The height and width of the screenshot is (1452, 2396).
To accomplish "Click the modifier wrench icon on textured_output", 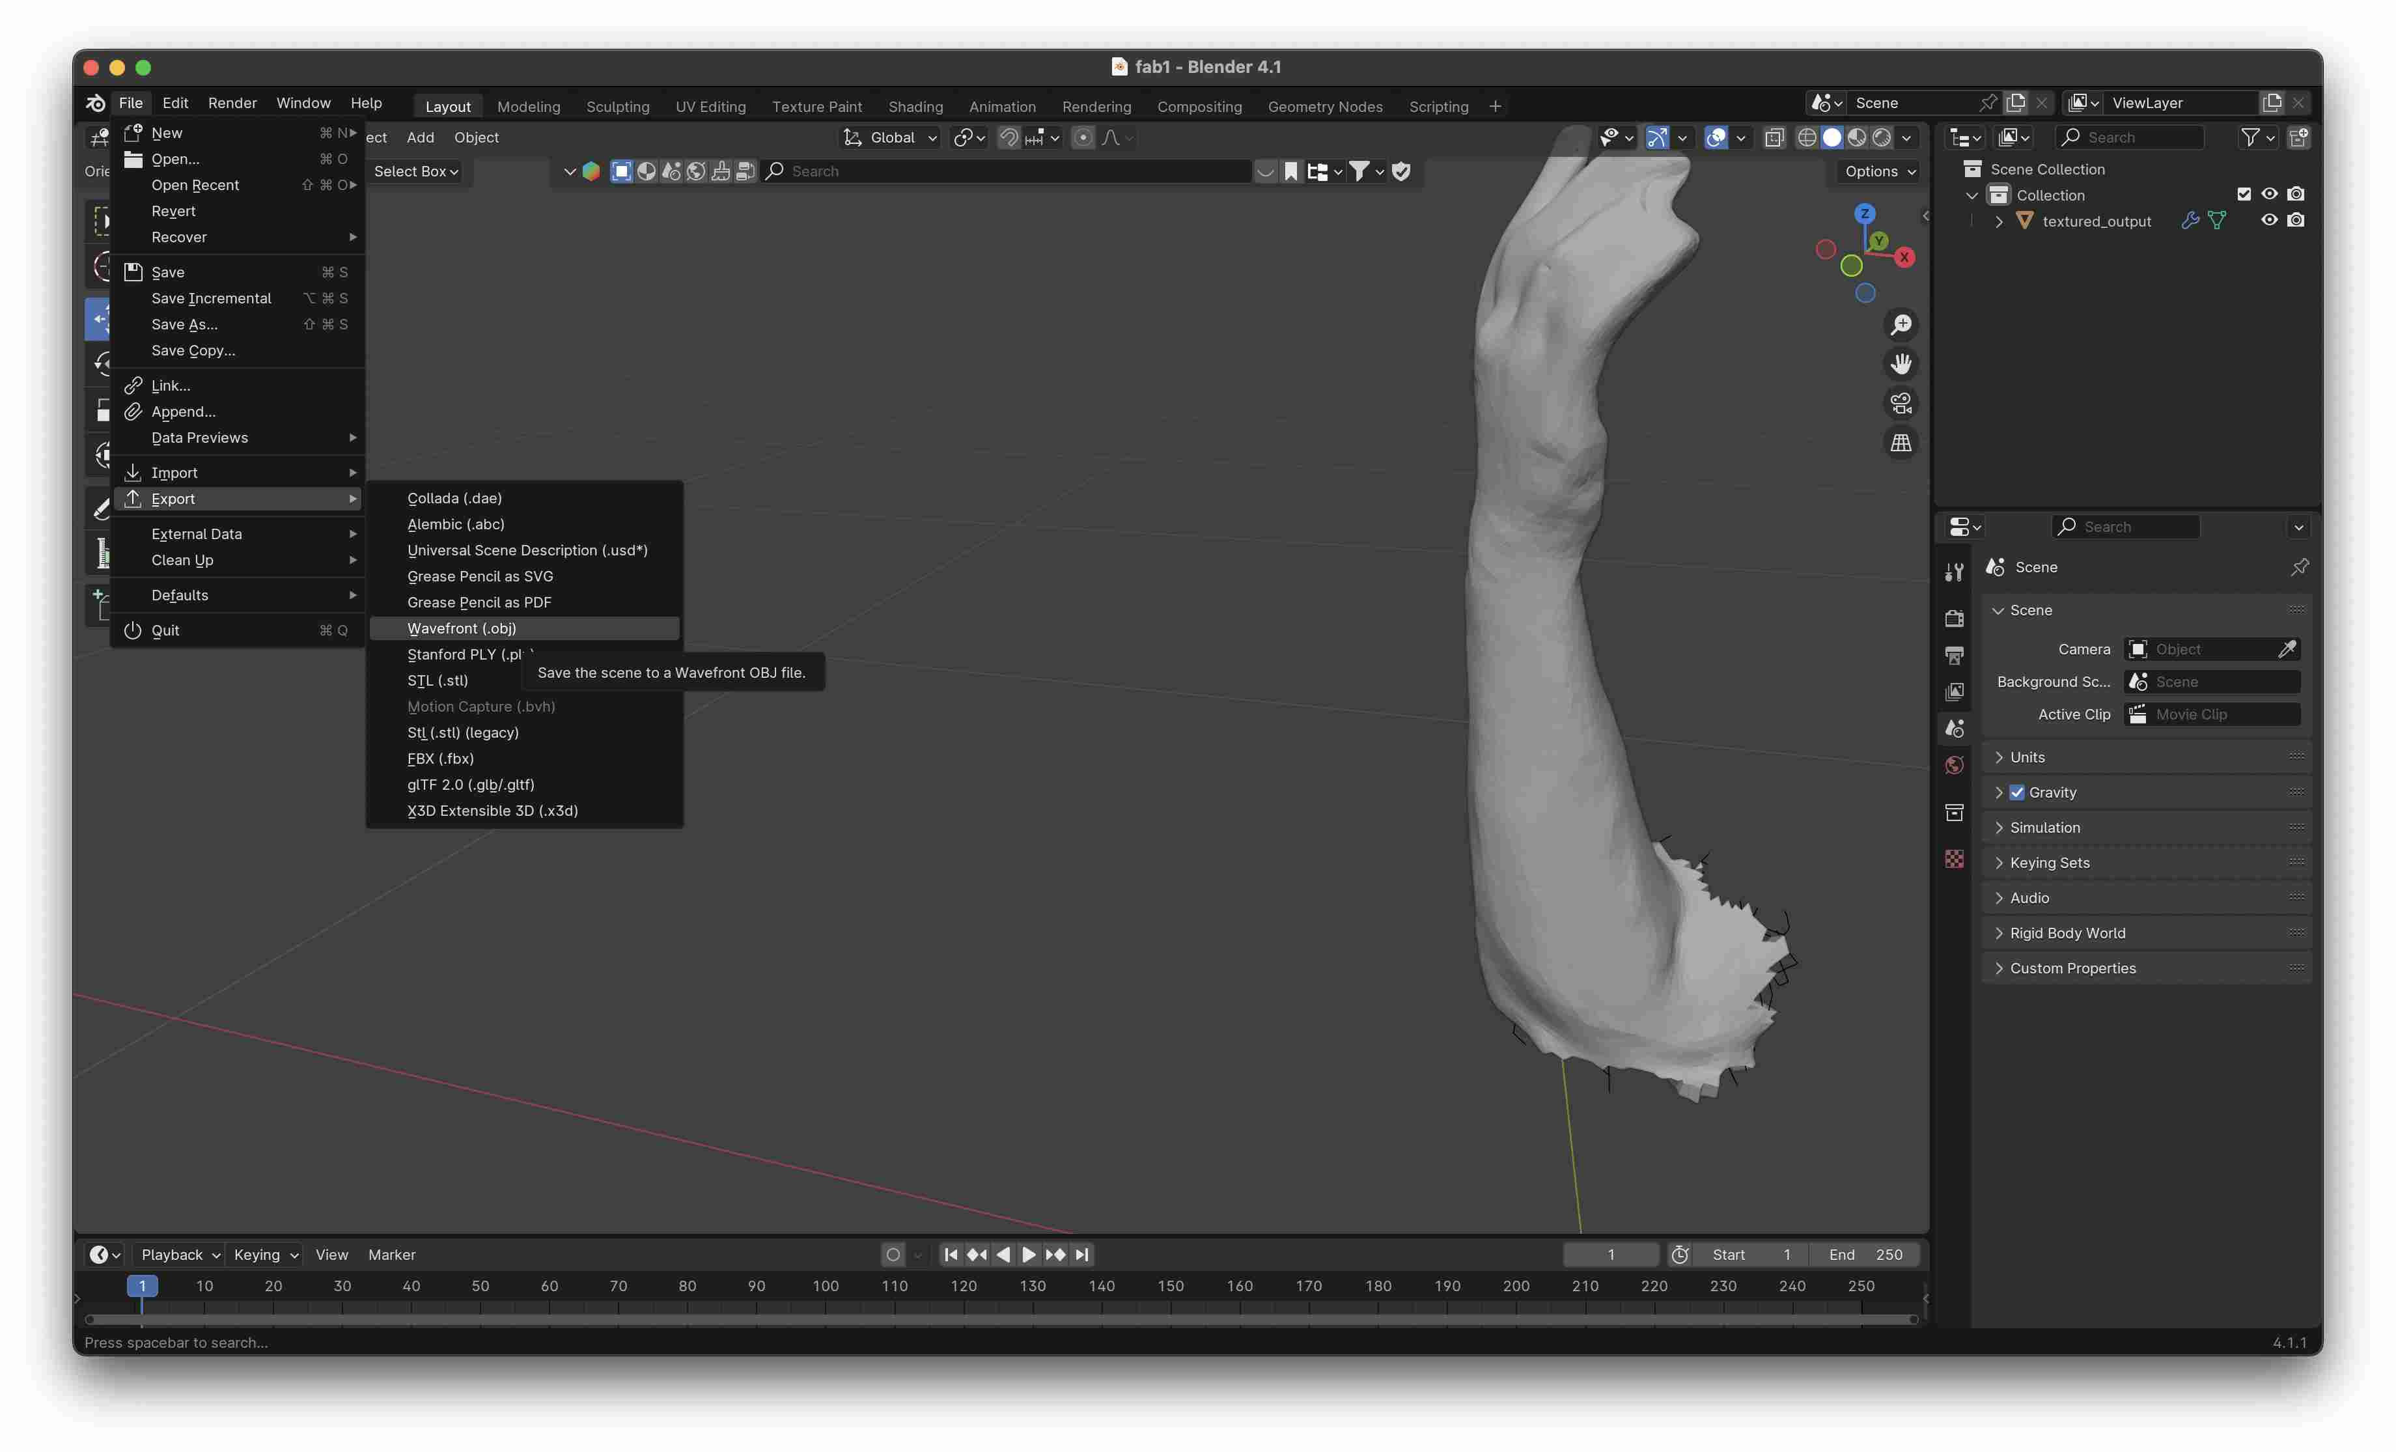I will coord(2190,221).
